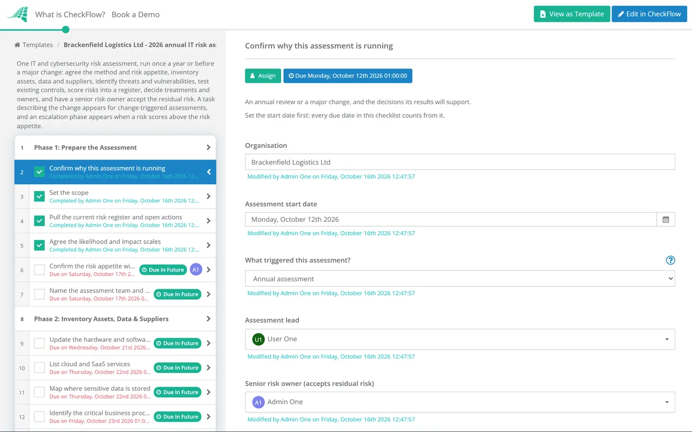Open 'What is CheckFlow?' navigation link

(70, 15)
